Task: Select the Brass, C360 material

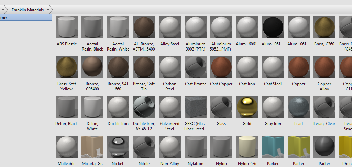Action: click(324, 27)
